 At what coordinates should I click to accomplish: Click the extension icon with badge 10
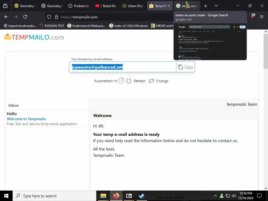253,16
